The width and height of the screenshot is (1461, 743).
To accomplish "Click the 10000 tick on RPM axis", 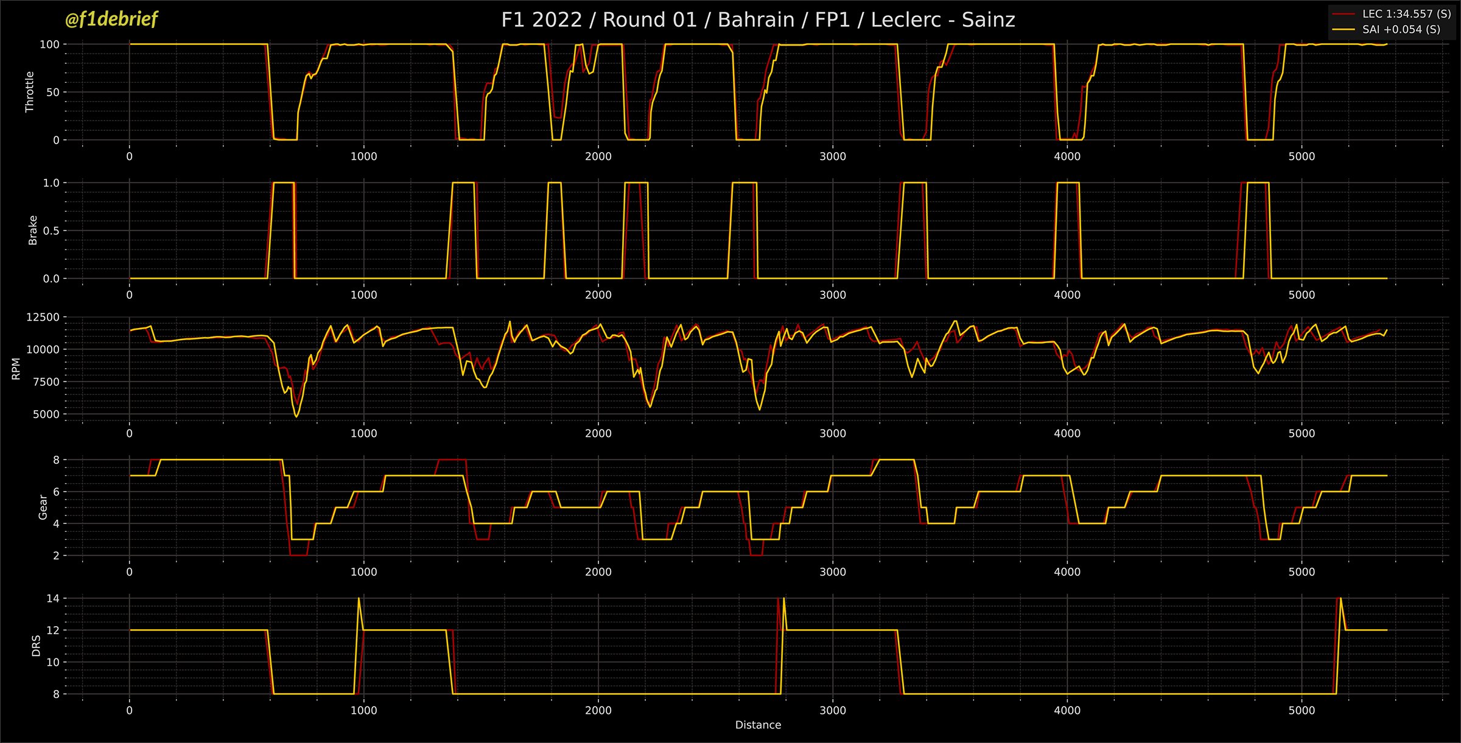I will tap(43, 349).
